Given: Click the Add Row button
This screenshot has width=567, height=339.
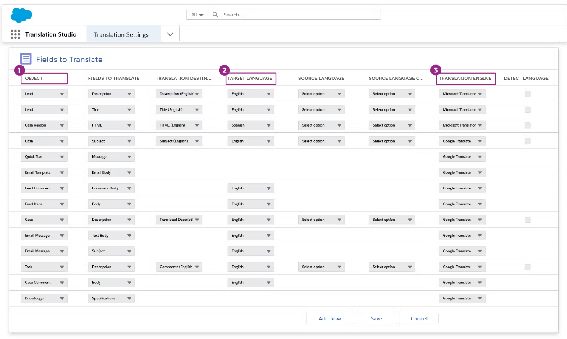Looking at the screenshot, I should (330, 318).
